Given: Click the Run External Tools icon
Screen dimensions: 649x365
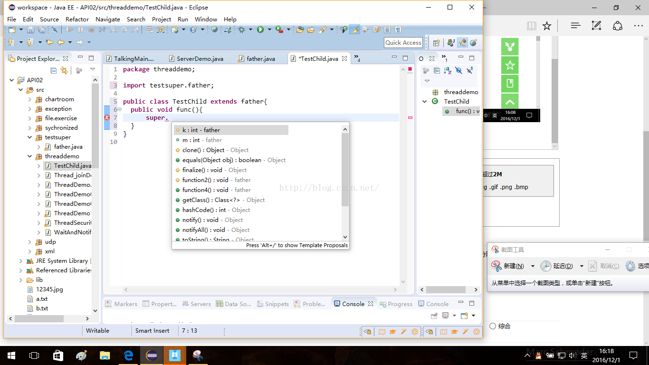Looking at the screenshot, I should pos(279,29).
